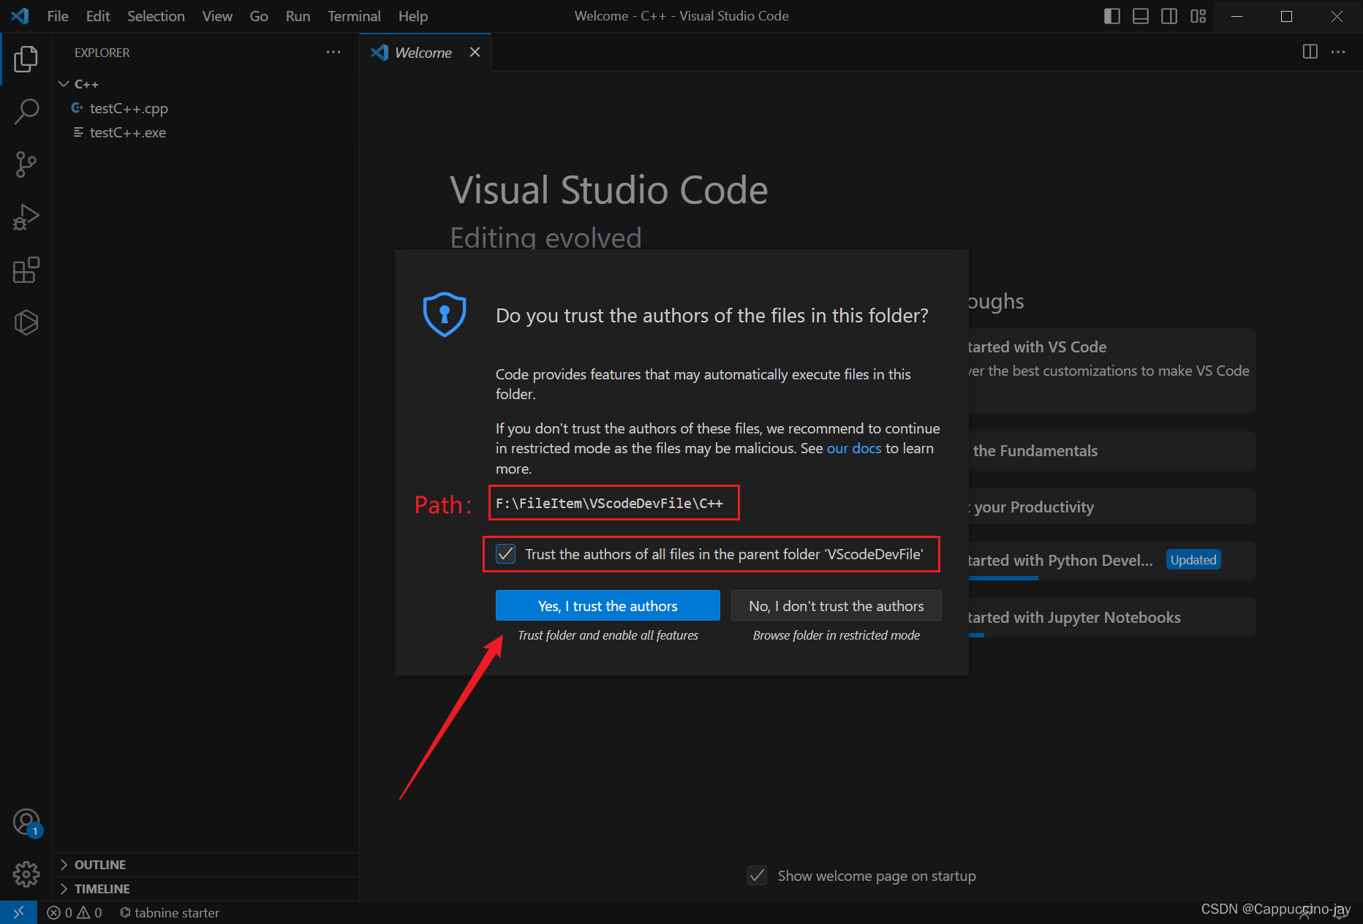The height and width of the screenshot is (924, 1363).
Task: Open the Go menu
Action: coord(259,16)
